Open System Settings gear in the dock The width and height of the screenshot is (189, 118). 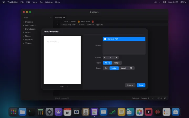coord(49,112)
